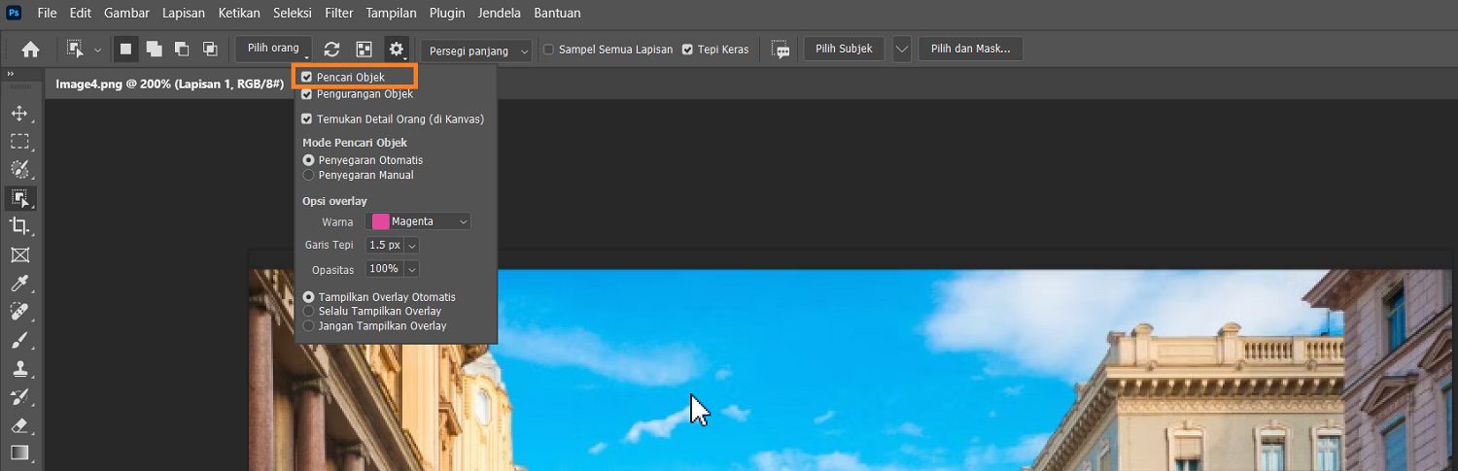Select Jangan Tampilkan Overlay option
The image size is (1458, 471).
pos(309,326)
